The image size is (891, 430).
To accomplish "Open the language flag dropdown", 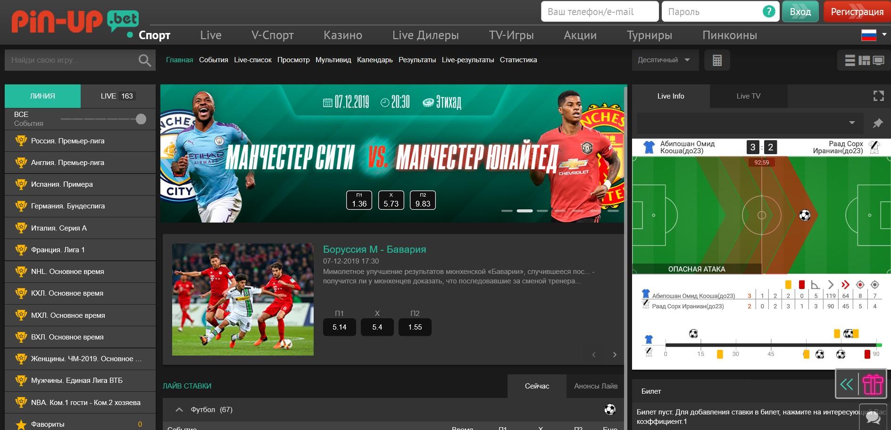I will [873, 35].
